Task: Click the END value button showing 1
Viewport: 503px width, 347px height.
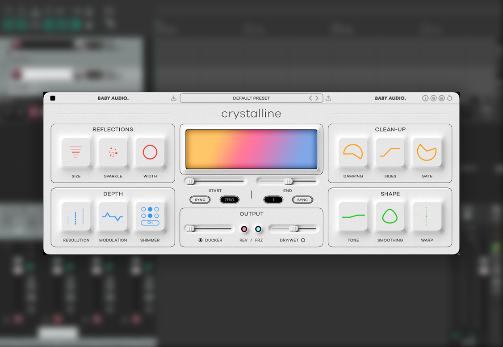Action: point(273,200)
